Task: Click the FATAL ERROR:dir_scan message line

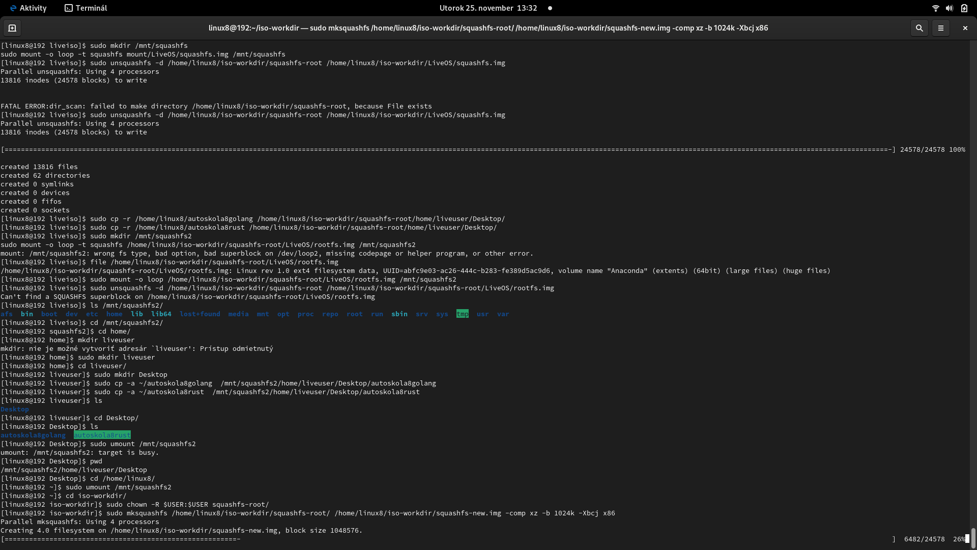Action: (216, 106)
